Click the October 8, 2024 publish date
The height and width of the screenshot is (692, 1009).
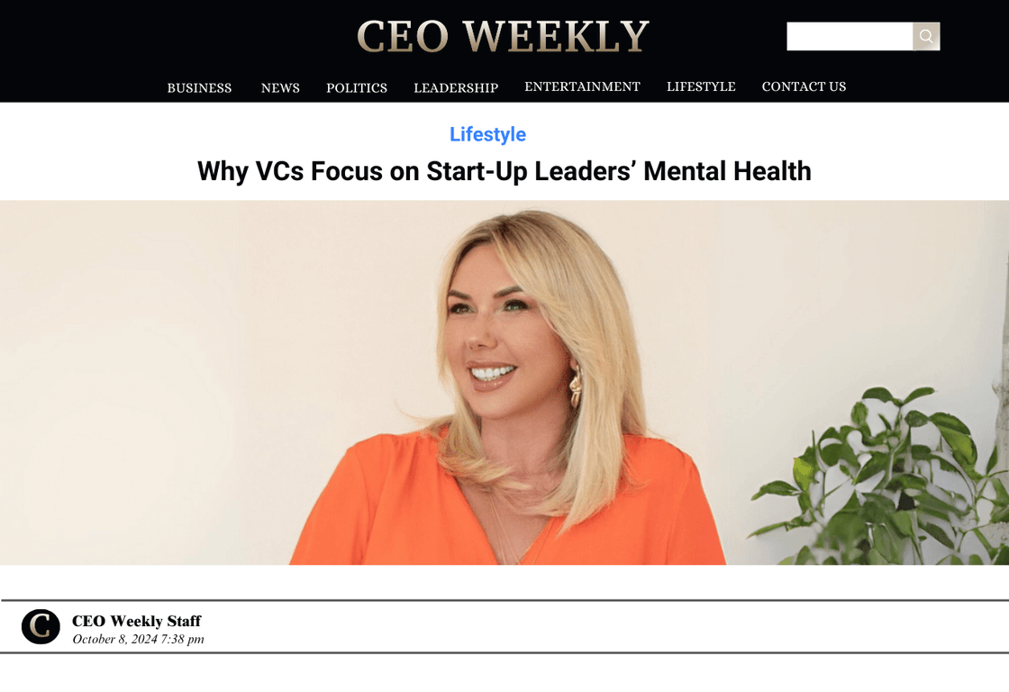pos(138,639)
